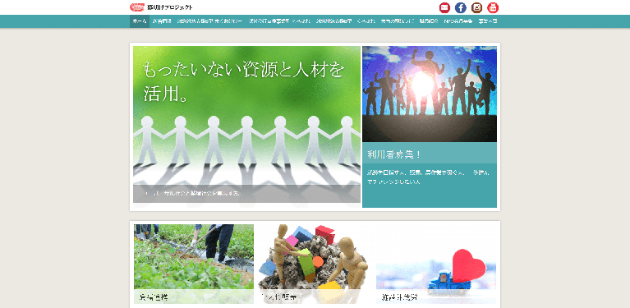This screenshot has width=630, height=308.
Task: Click caption label on the farm photo card
Action: (194, 297)
